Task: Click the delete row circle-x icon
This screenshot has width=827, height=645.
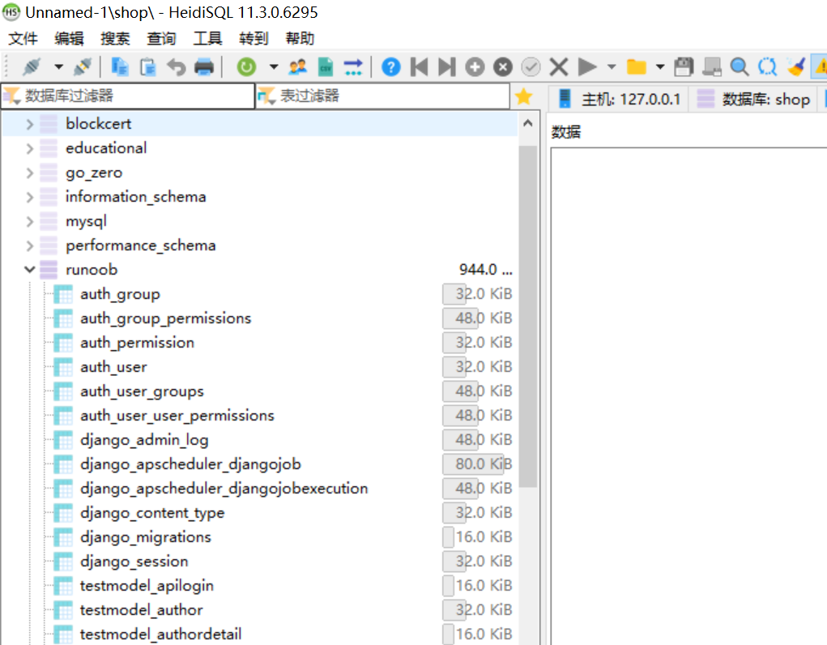Action: click(x=503, y=67)
